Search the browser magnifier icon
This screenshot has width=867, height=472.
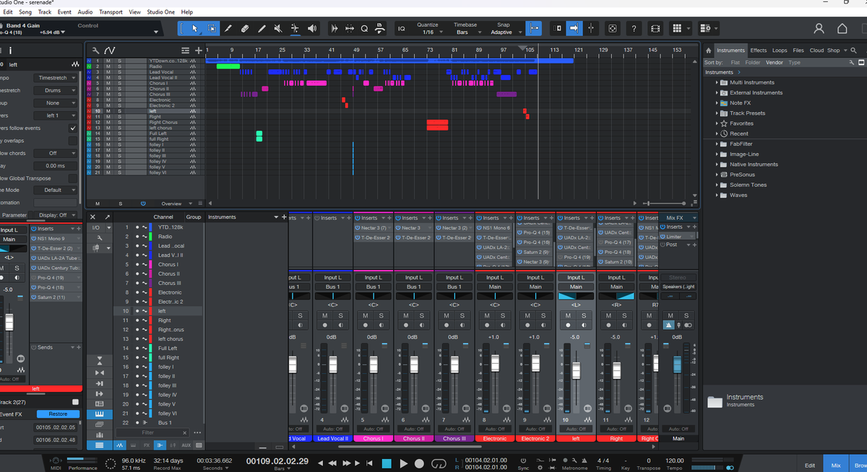click(854, 51)
